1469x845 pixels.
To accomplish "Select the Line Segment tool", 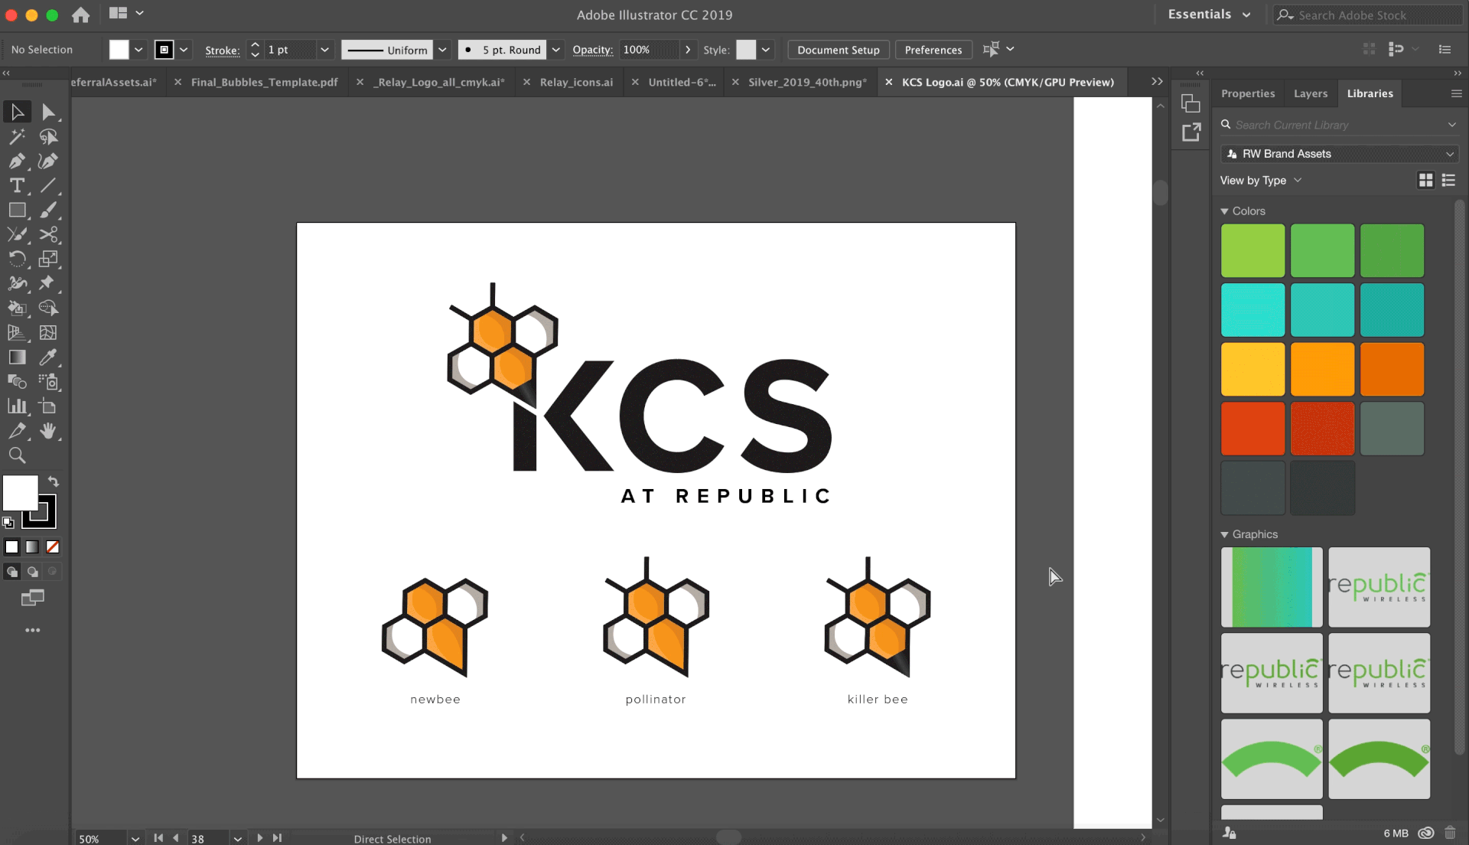I will (48, 185).
